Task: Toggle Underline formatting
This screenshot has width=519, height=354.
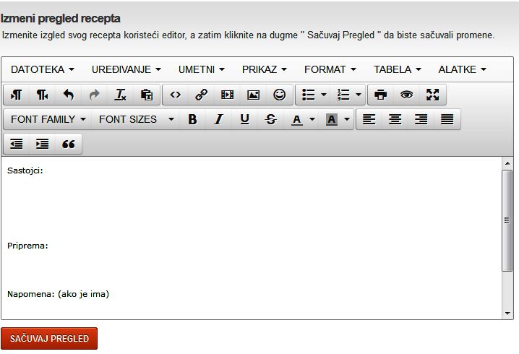Action: point(244,119)
